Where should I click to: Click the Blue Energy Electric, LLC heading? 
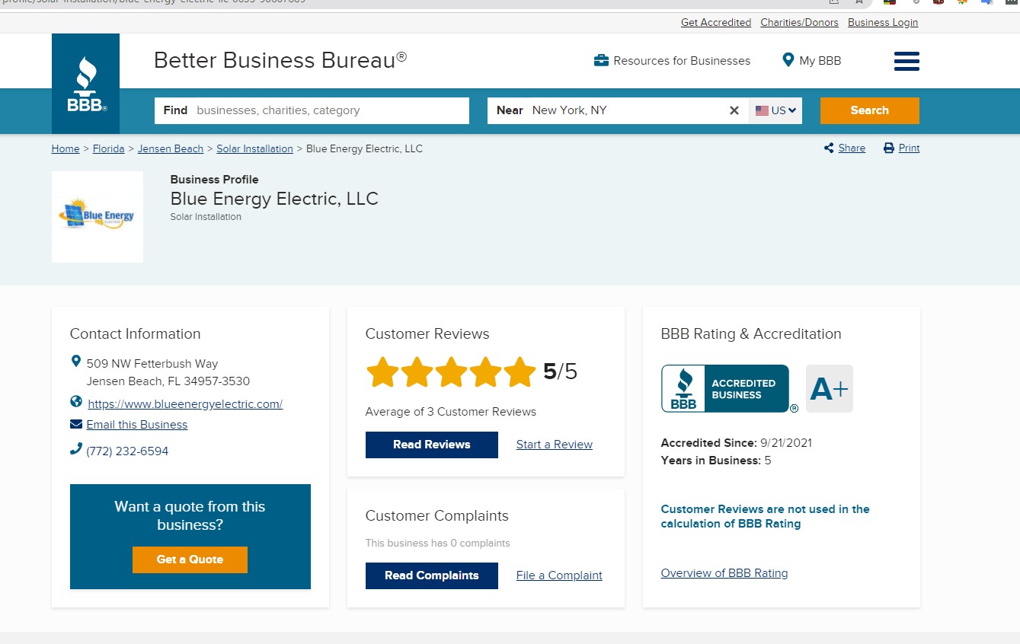click(x=274, y=199)
